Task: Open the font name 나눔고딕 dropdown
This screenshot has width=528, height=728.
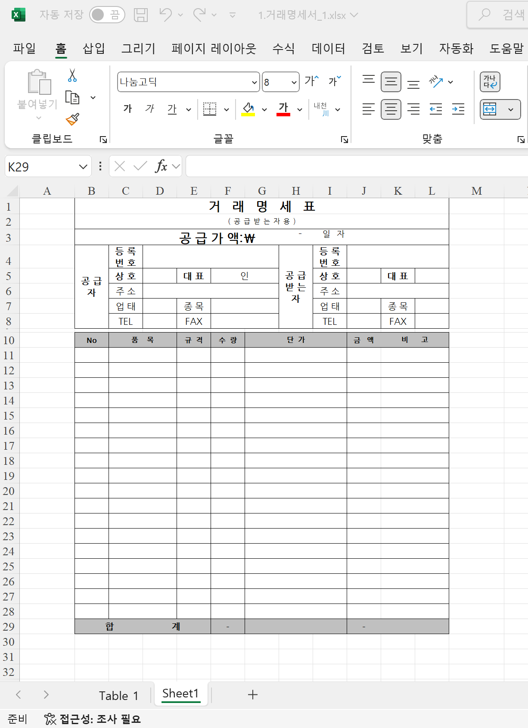Action: [x=254, y=82]
